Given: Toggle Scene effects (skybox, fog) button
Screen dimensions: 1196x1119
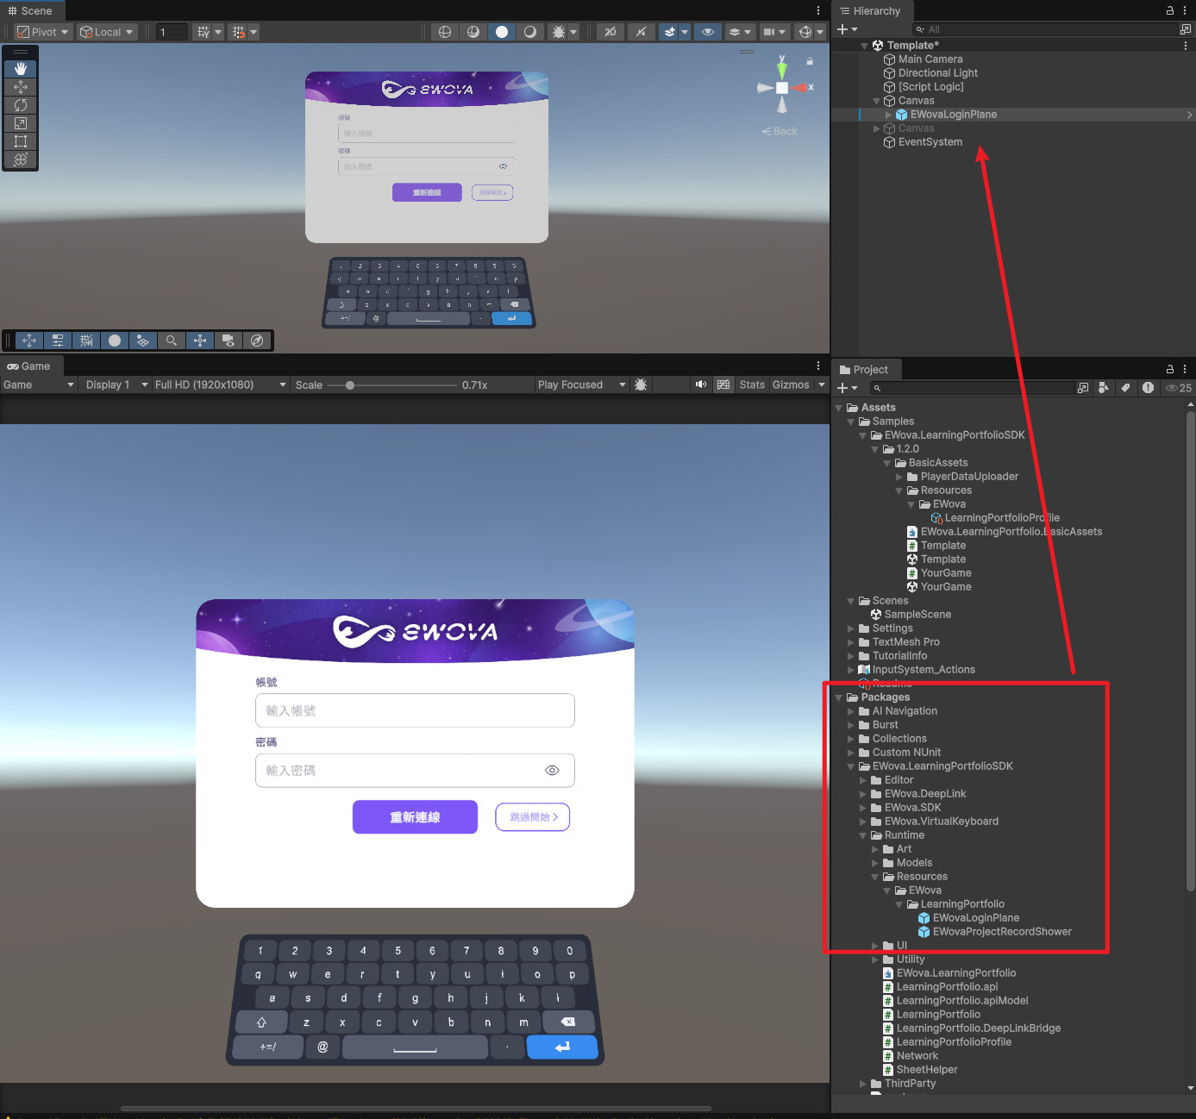Looking at the screenshot, I should (669, 32).
